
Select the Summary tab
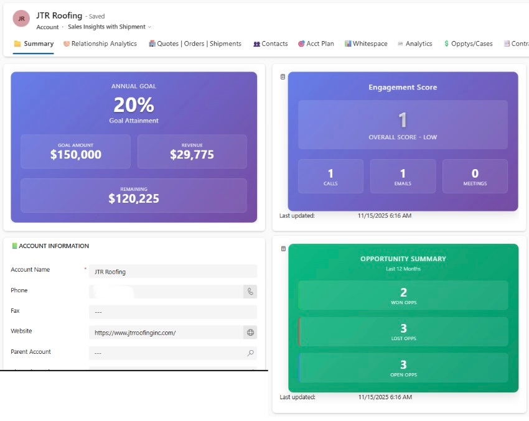coord(34,44)
